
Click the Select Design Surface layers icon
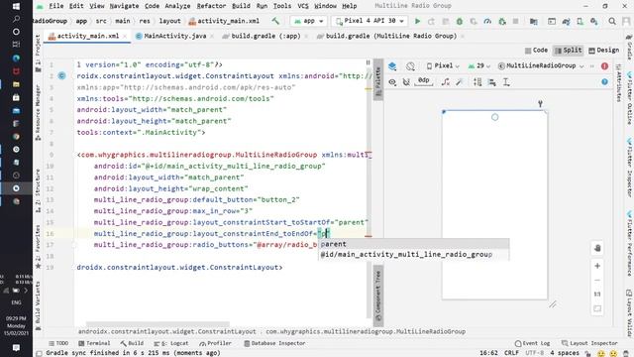pyautogui.click(x=392, y=66)
